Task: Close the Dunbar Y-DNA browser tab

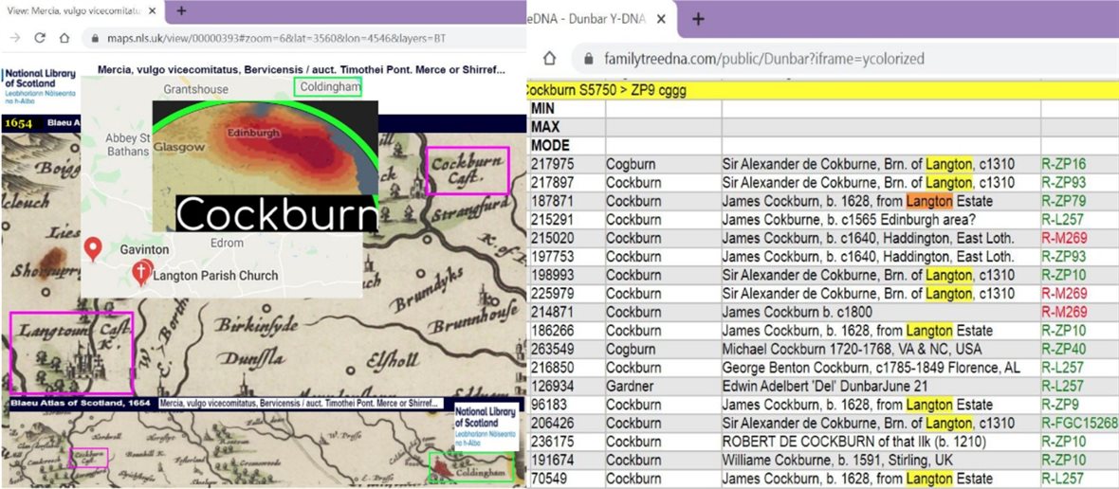Action: [x=661, y=18]
